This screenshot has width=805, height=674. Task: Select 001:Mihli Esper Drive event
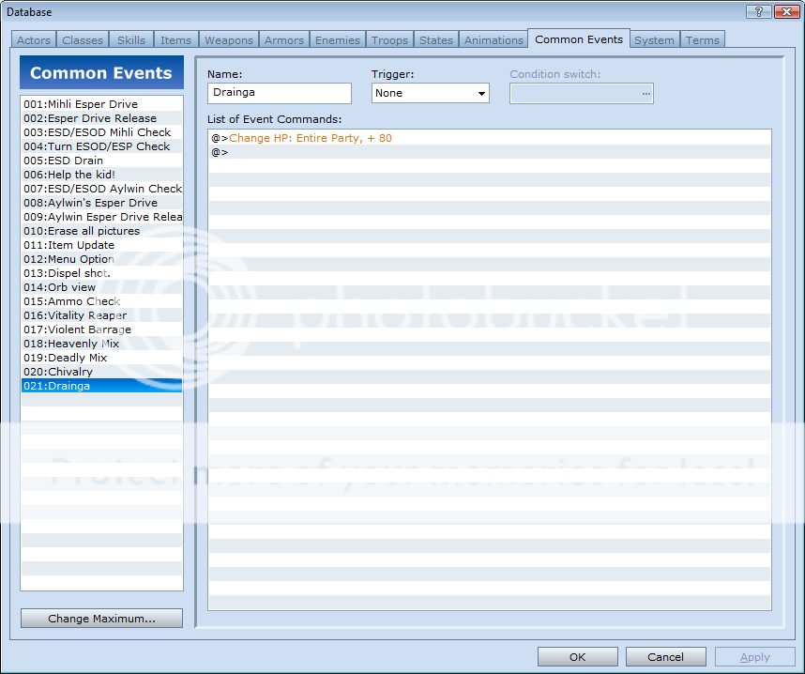coord(81,104)
